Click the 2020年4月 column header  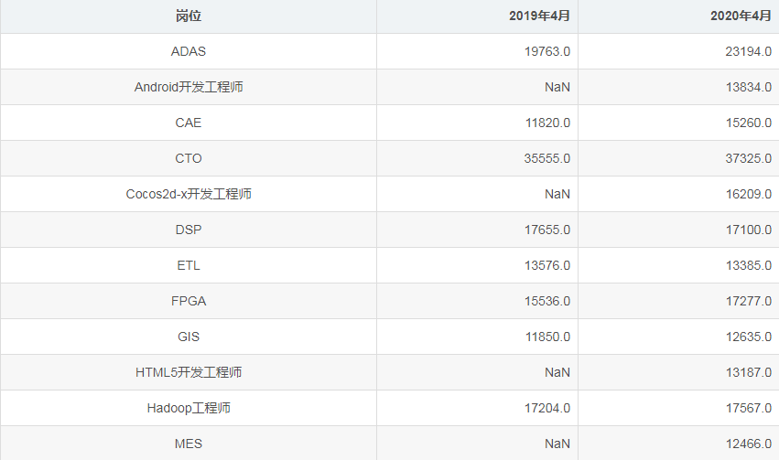click(x=741, y=16)
